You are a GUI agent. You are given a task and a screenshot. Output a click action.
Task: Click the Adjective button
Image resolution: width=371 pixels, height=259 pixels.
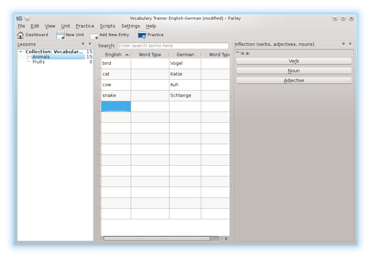pos(294,80)
